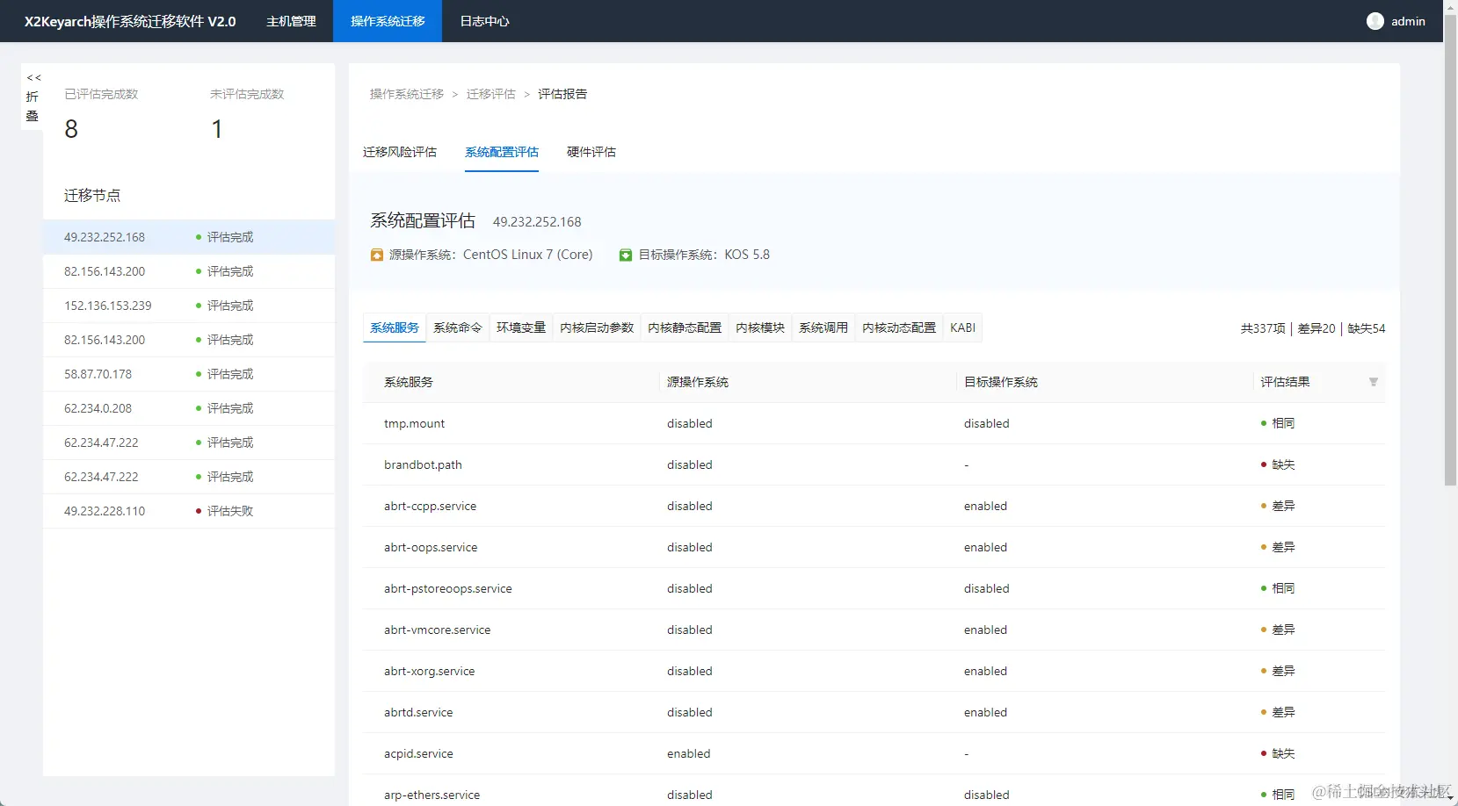Select the 环境变量 sub-tab
Viewport: 1458px width, 806px height.
(x=521, y=327)
